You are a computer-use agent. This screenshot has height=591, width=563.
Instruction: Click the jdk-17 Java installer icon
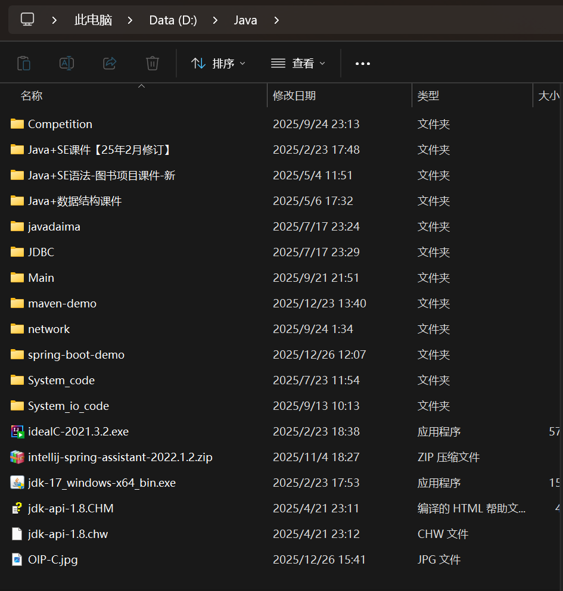coord(17,483)
